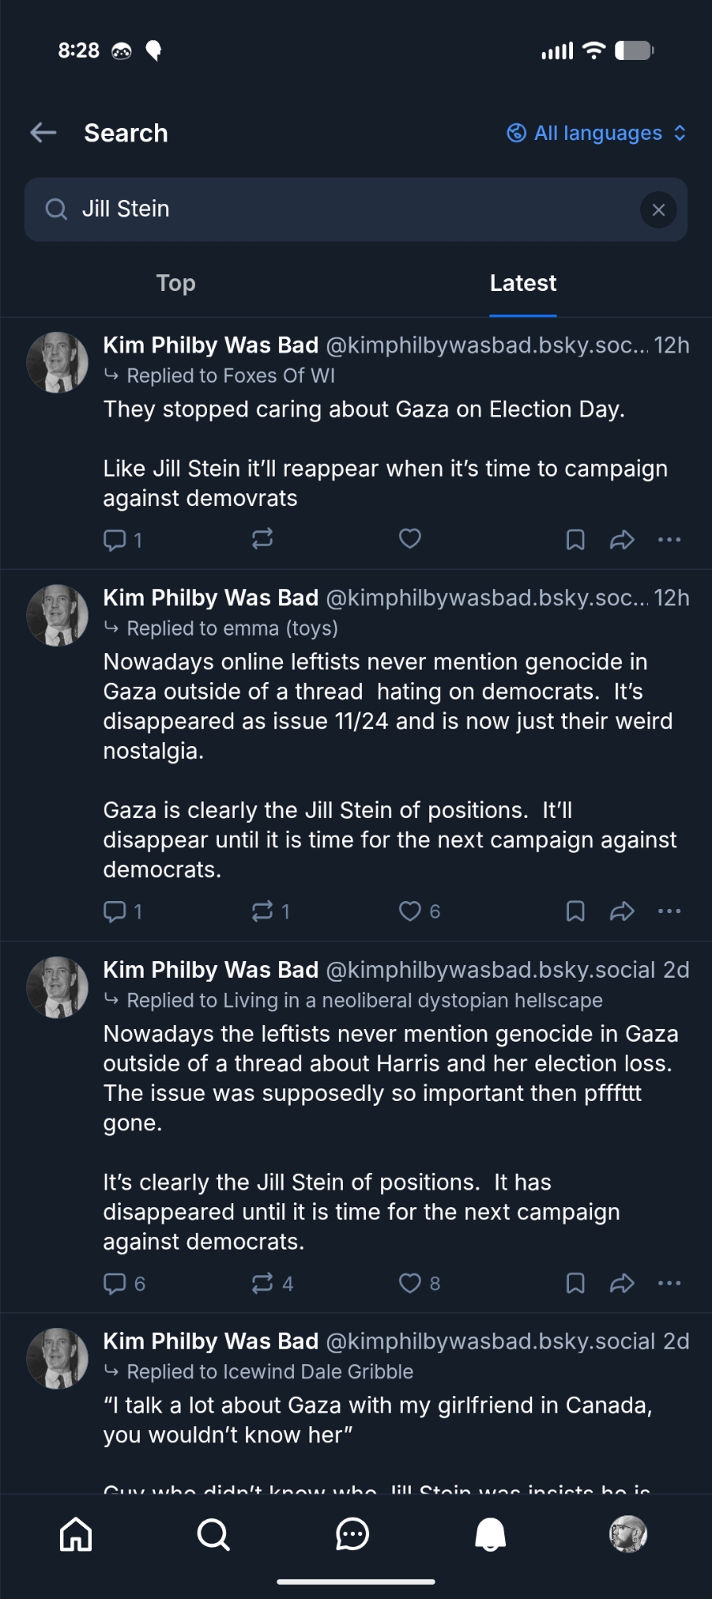The height and width of the screenshot is (1599, 712).
Task: Select the Latest results tab
Action: pos(523,283)
